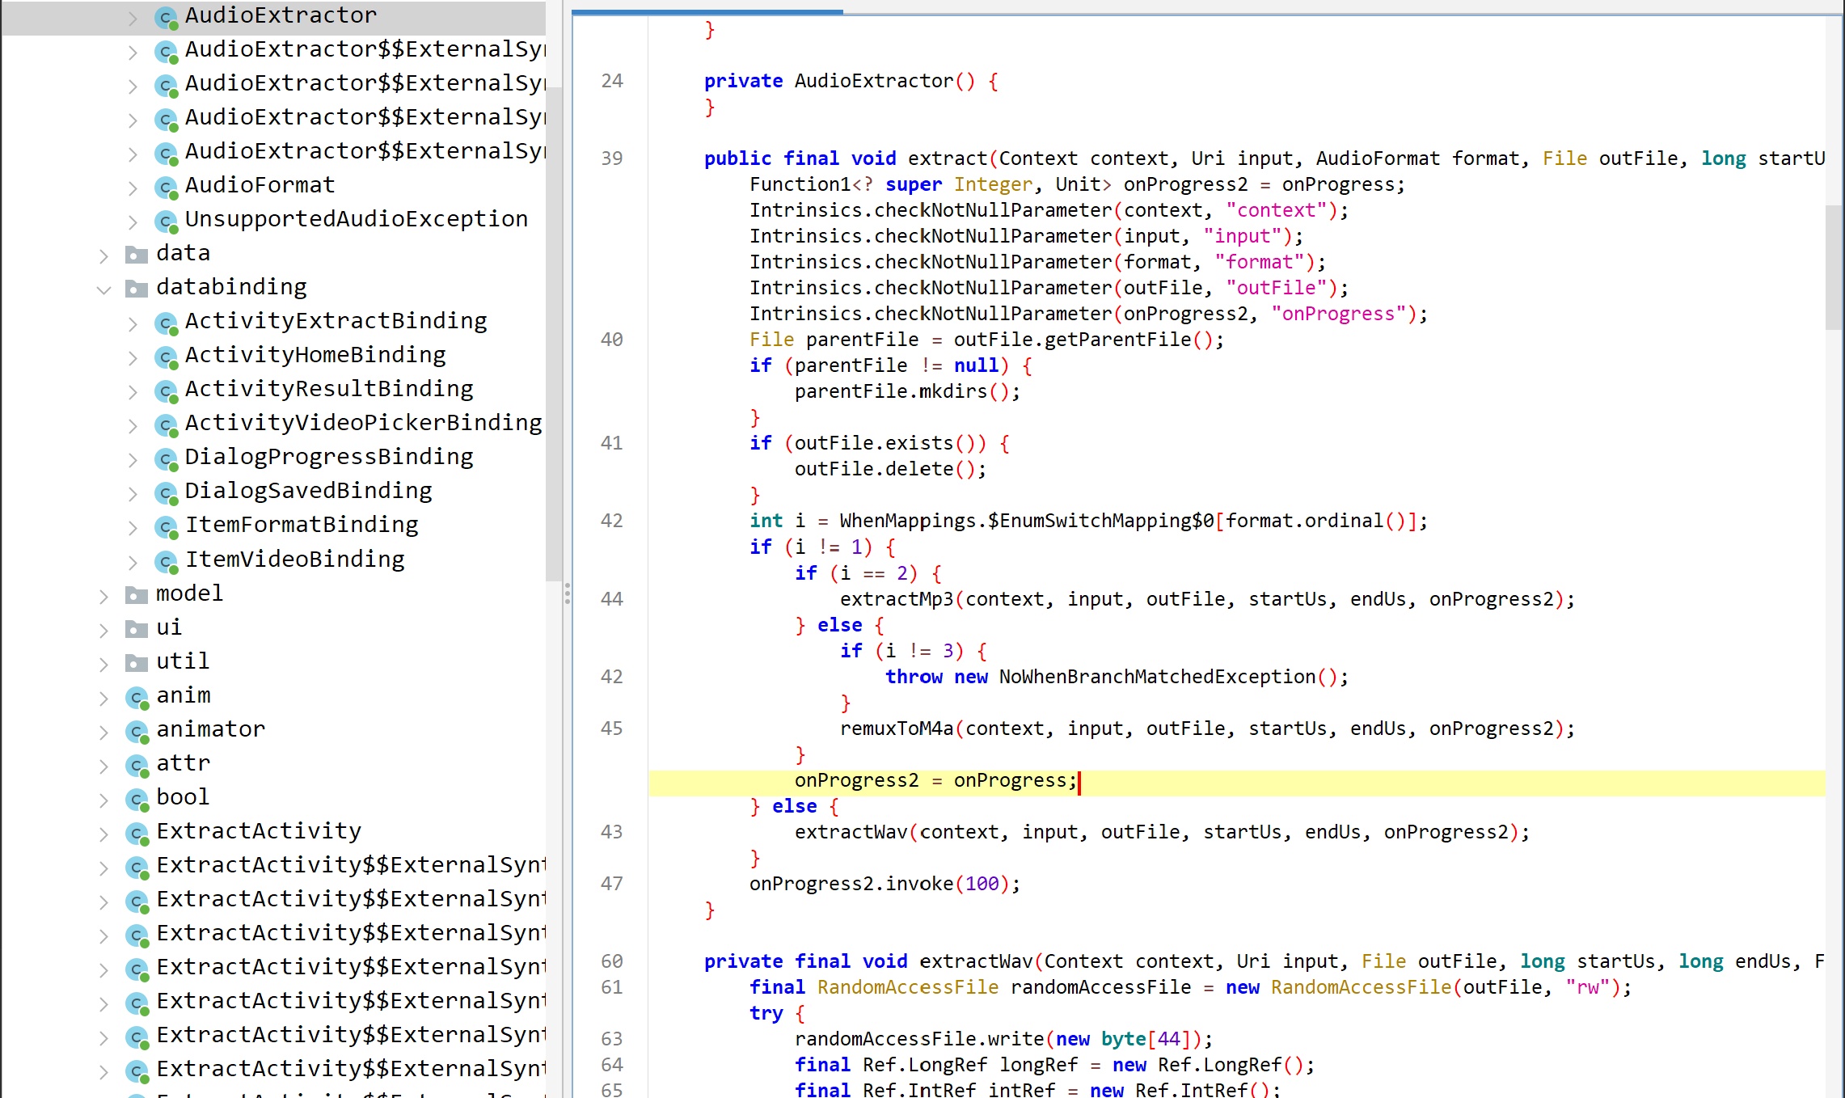Click line number 47 in gutter
The image size is (1845, 1098).
(x=612, y=884)
